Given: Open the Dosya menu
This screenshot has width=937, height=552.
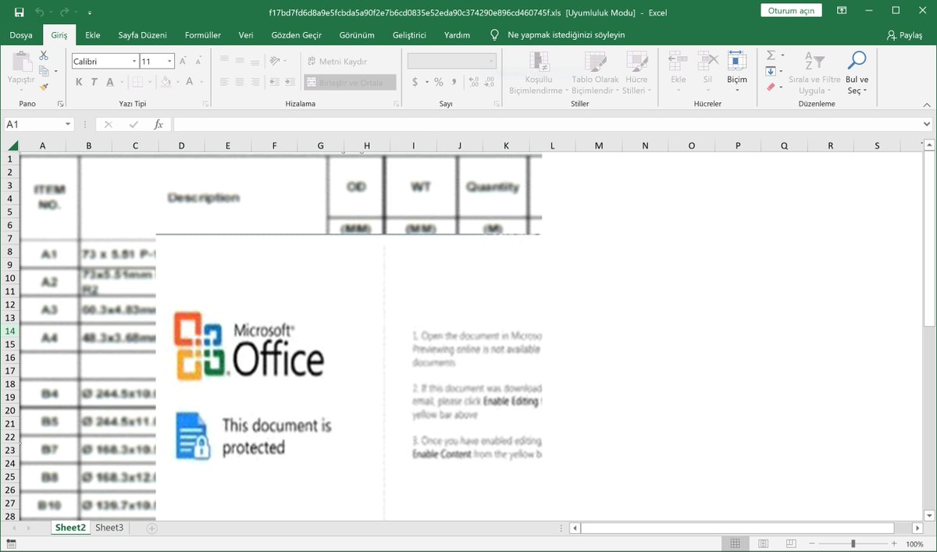Looking at the screenshot, I should pos(21,35).
